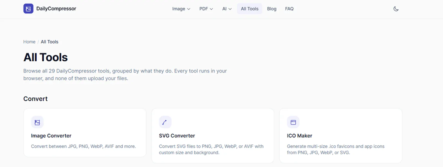The width and height of the screenshot is (443, 167).
Task: Open the SVG Converter tool title
Action: coord(177,136)
